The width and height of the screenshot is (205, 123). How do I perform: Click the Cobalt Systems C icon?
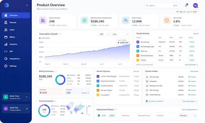pyautogui.click(x=98, y=86)
